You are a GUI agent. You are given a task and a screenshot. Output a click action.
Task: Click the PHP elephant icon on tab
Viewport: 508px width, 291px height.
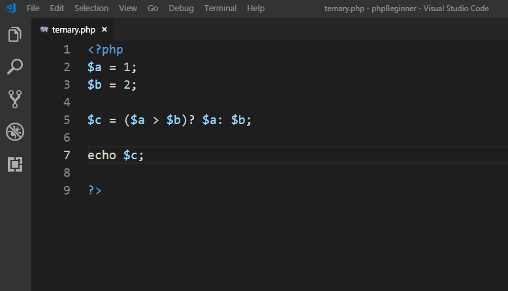(x=44, y=30)
